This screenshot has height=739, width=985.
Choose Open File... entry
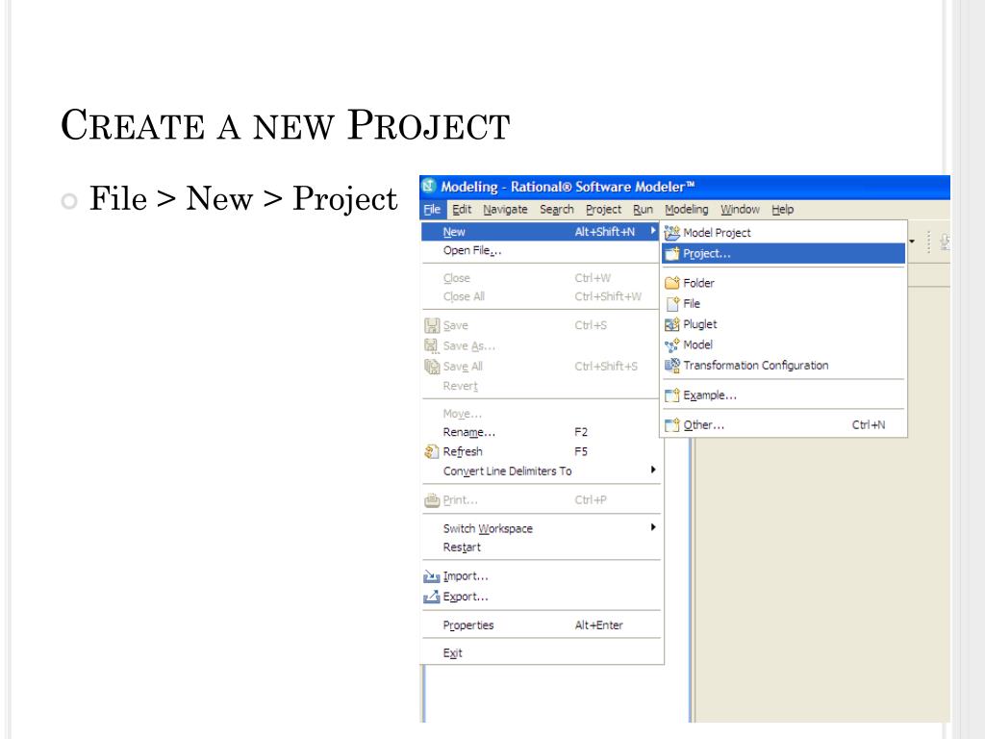541,251
